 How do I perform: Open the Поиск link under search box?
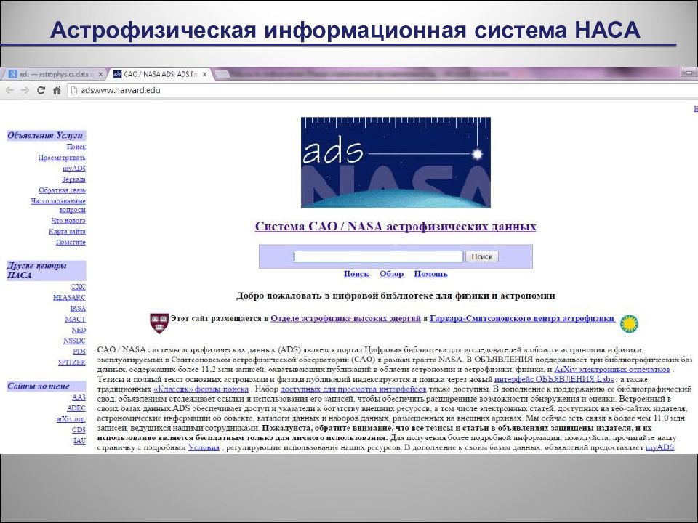[356, 274]
